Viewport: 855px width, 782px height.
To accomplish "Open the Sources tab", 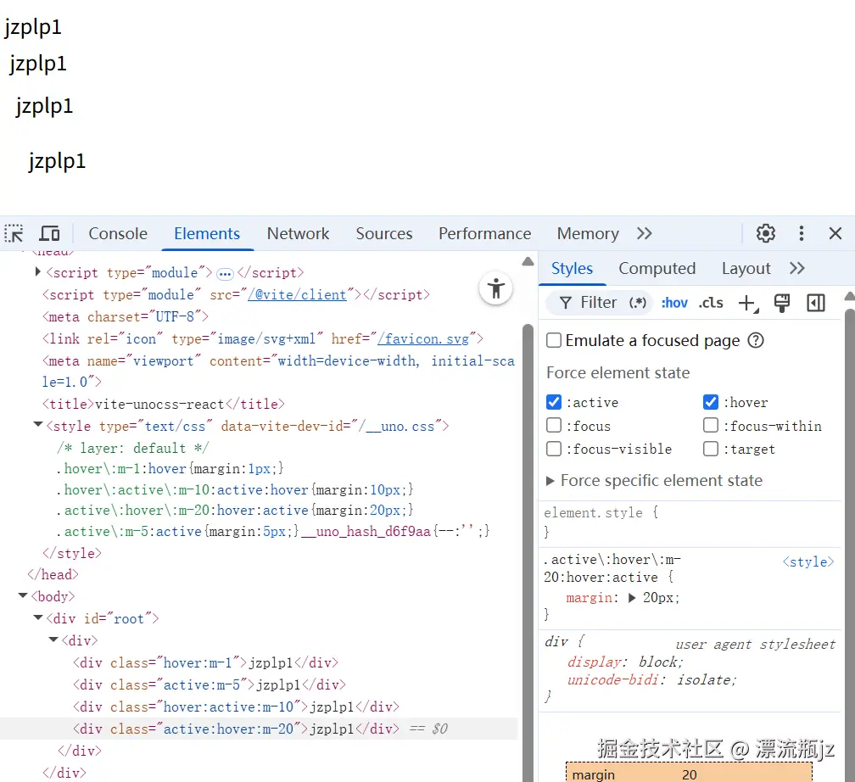I will [384, 233].
